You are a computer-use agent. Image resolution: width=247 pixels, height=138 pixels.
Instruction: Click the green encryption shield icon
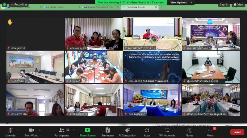pyautogui.click(x=4, y=5)
